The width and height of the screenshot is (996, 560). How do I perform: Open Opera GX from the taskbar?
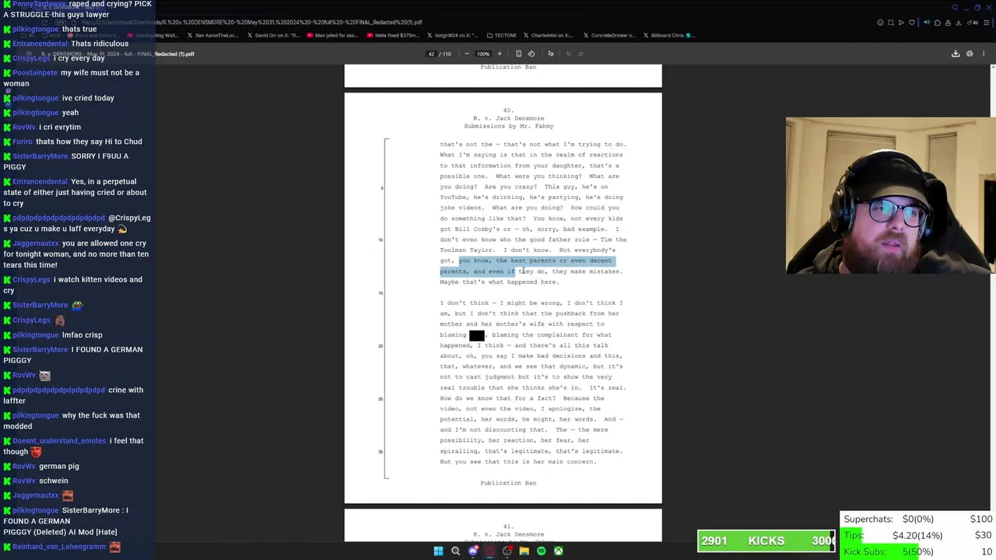tap(489, 551)
